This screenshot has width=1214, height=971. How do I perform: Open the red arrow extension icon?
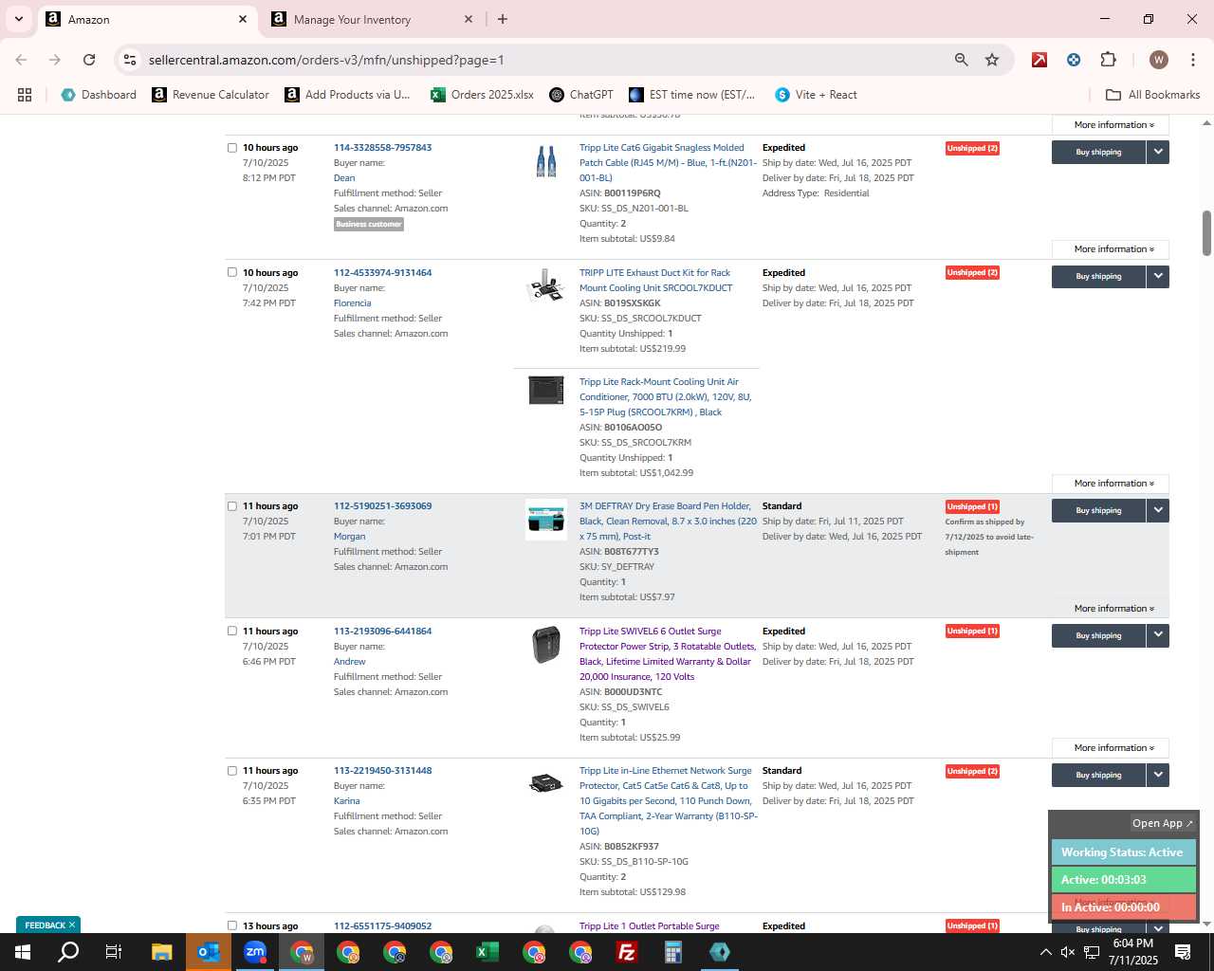tap(1039, 60)
